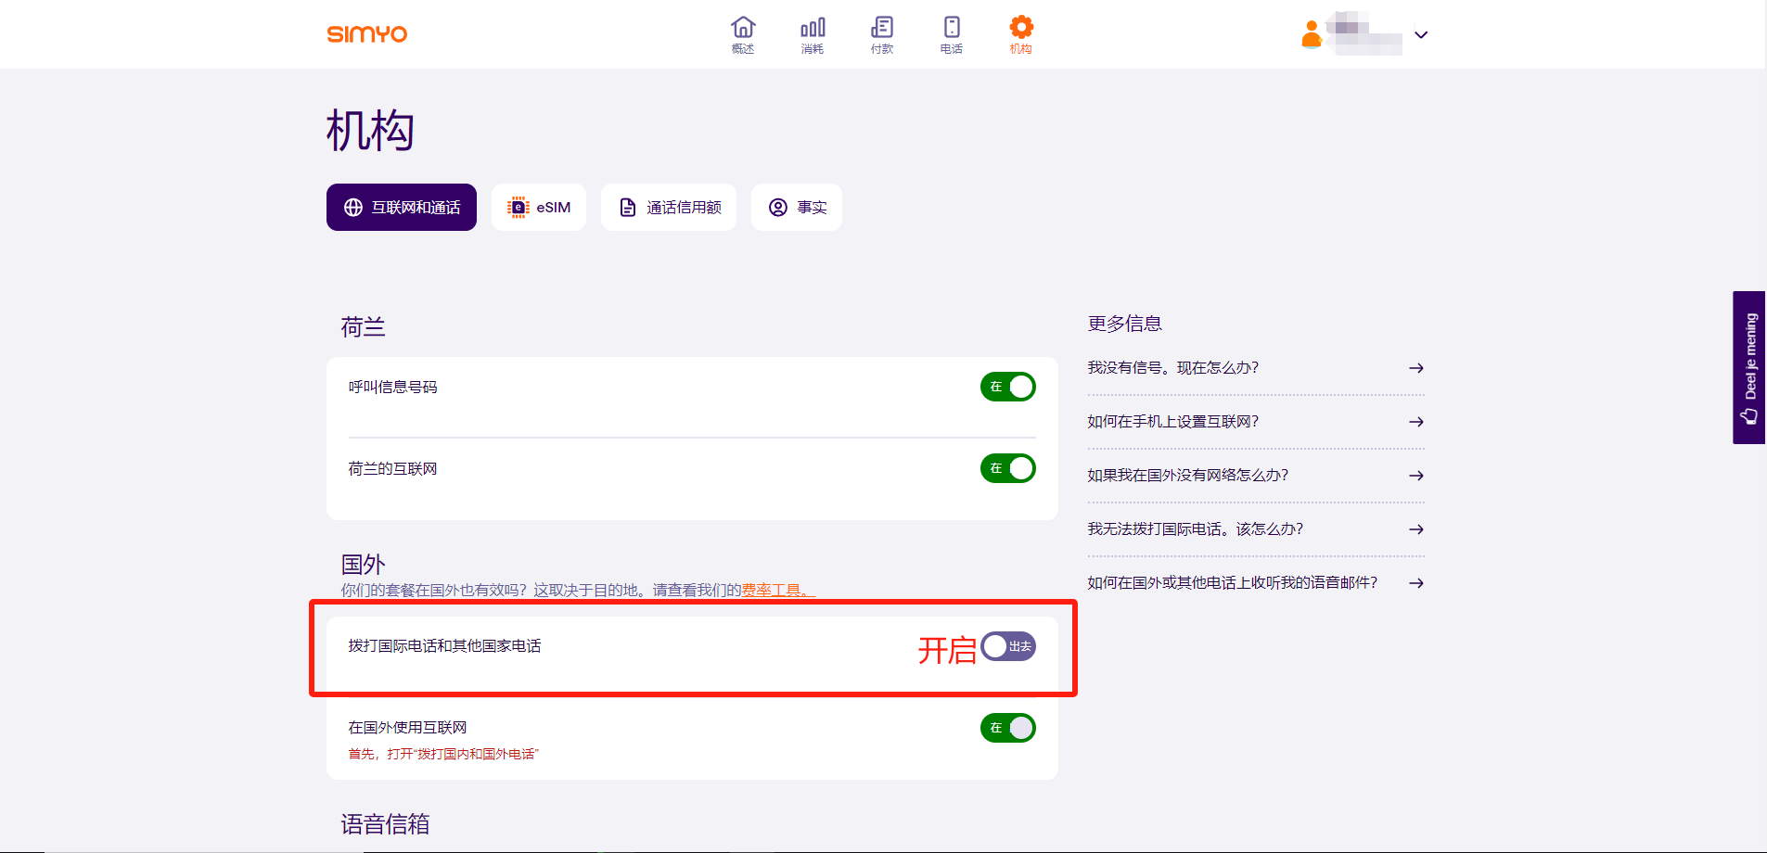Open the 付款 payments icon
The height and width of the screenshot is (853, 1767).
[882, 34]
